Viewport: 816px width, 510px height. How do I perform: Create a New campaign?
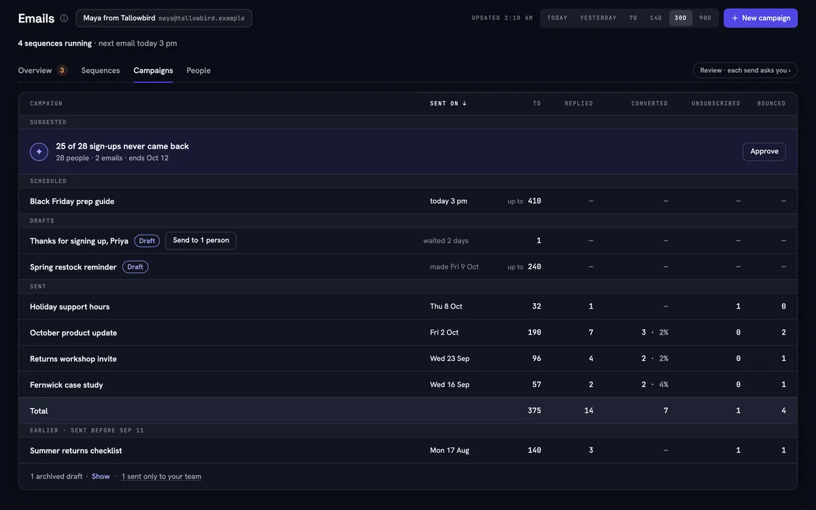(760, 18)
